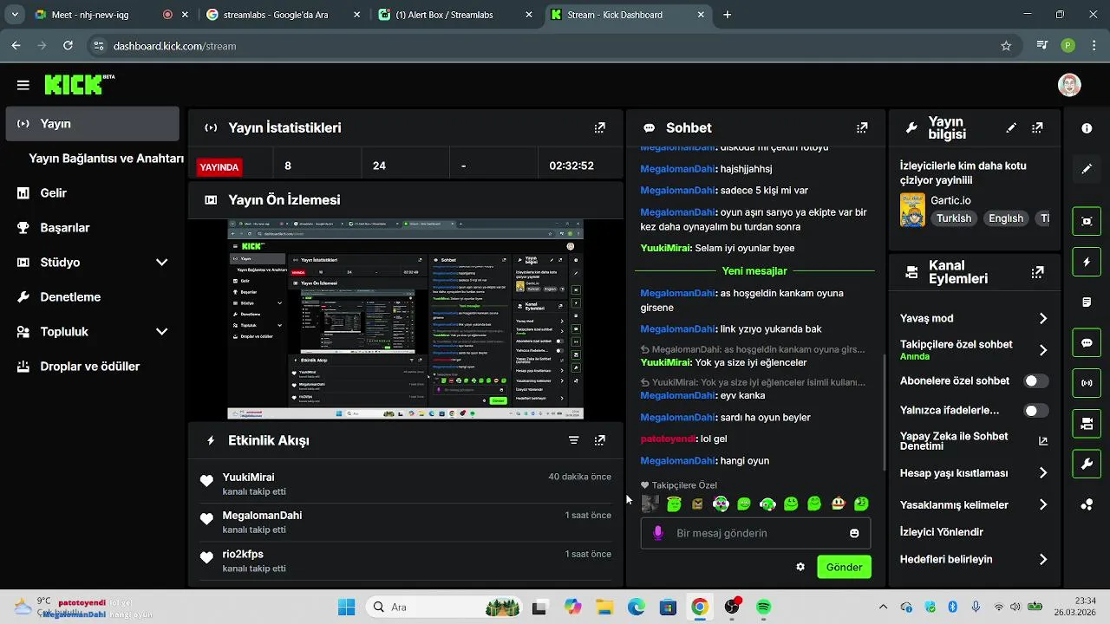Click the notes document icon in right rail

[x=1087, y=302]
